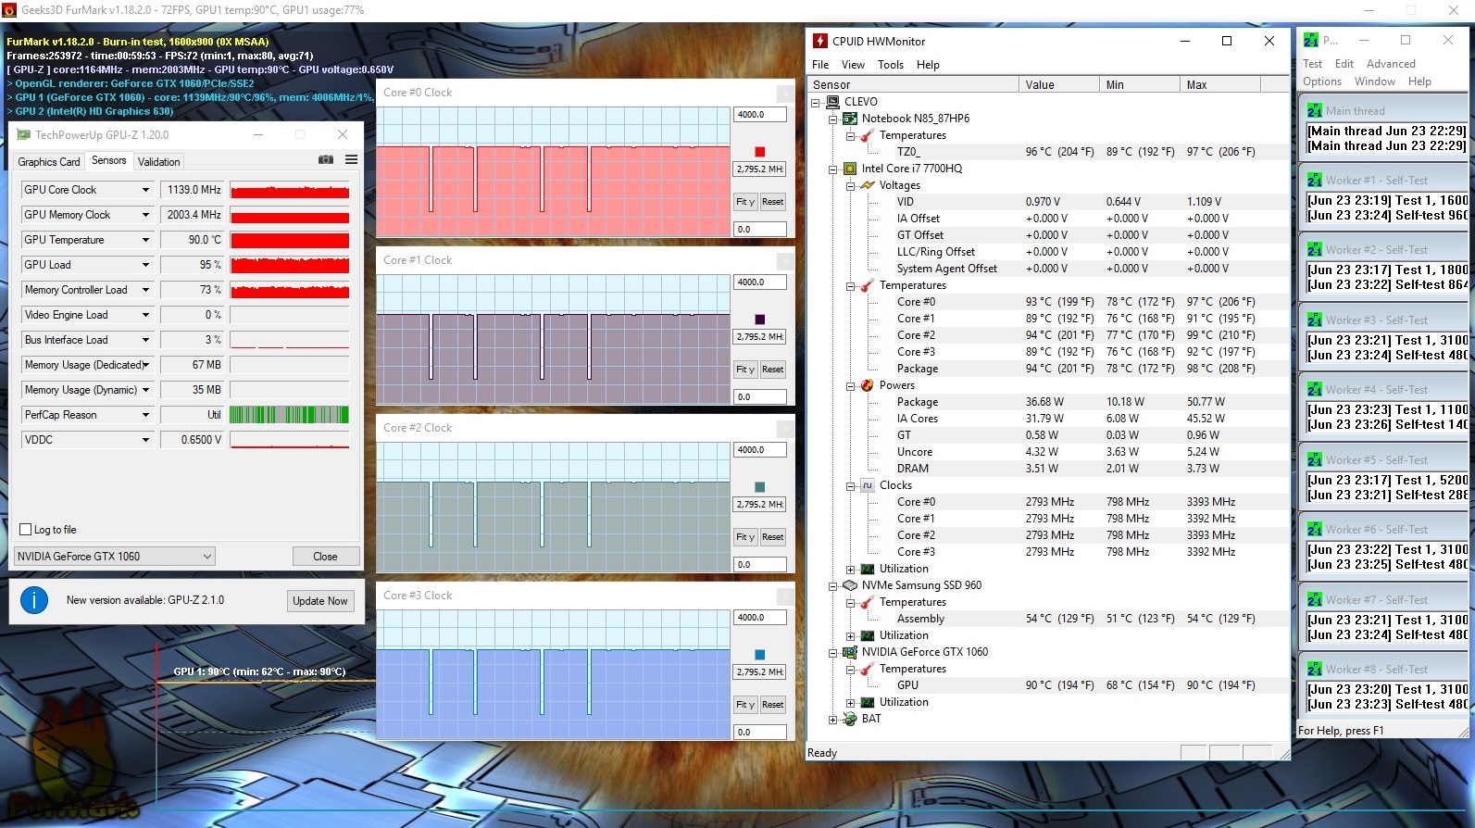The height and width of the screenshot is (828, 1475).
Task: Collapse the Intel Core i7 7700HQ node
Action: coord(833,169)
